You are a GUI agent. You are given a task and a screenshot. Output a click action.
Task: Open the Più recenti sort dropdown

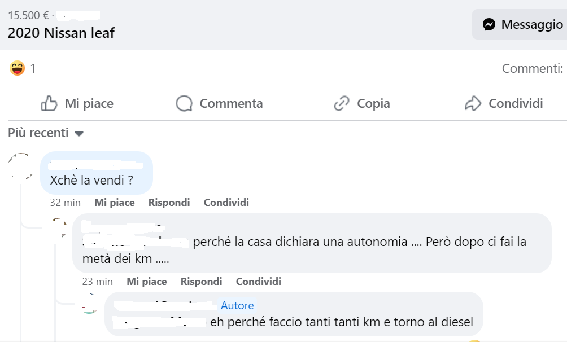click(45, 133)
